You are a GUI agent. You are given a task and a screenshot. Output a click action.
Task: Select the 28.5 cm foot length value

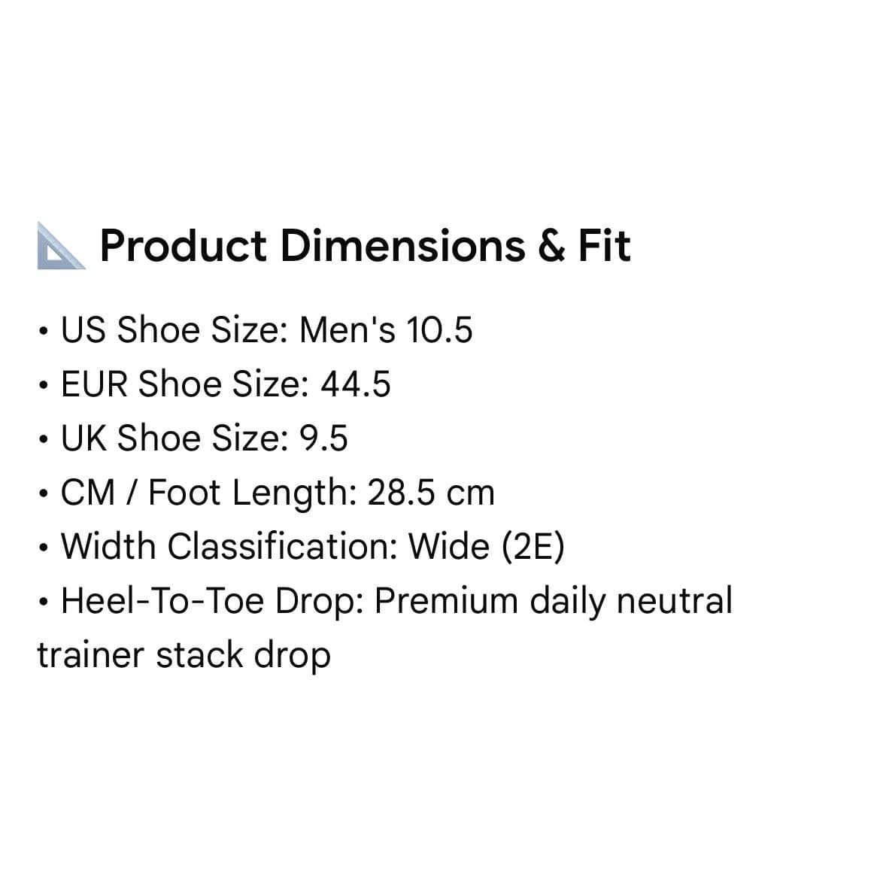point(431,492)
